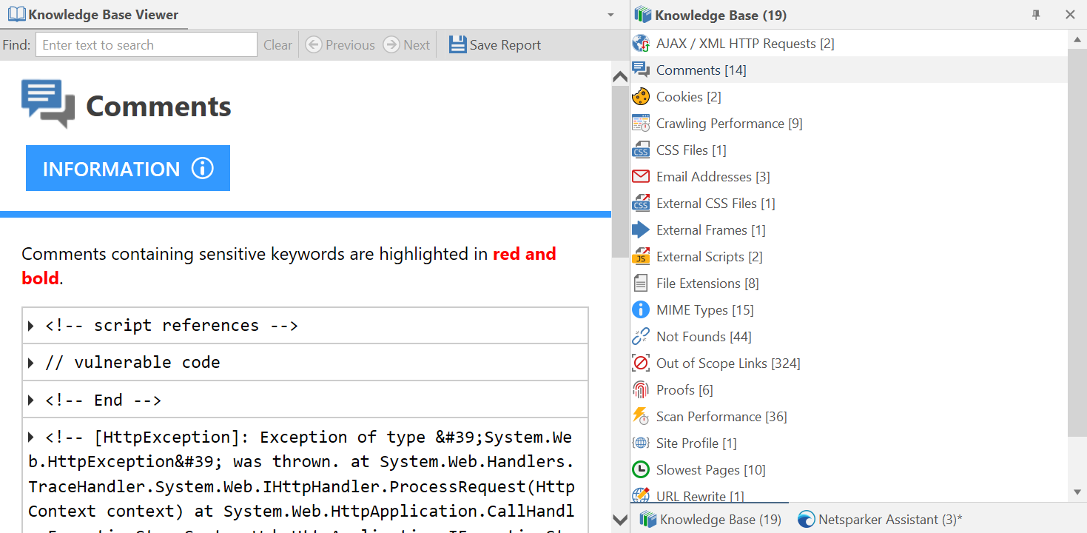Viewport: 1087px width, 533px height.
Task: Expand the script references comment entry
Action: click(30, 324)
